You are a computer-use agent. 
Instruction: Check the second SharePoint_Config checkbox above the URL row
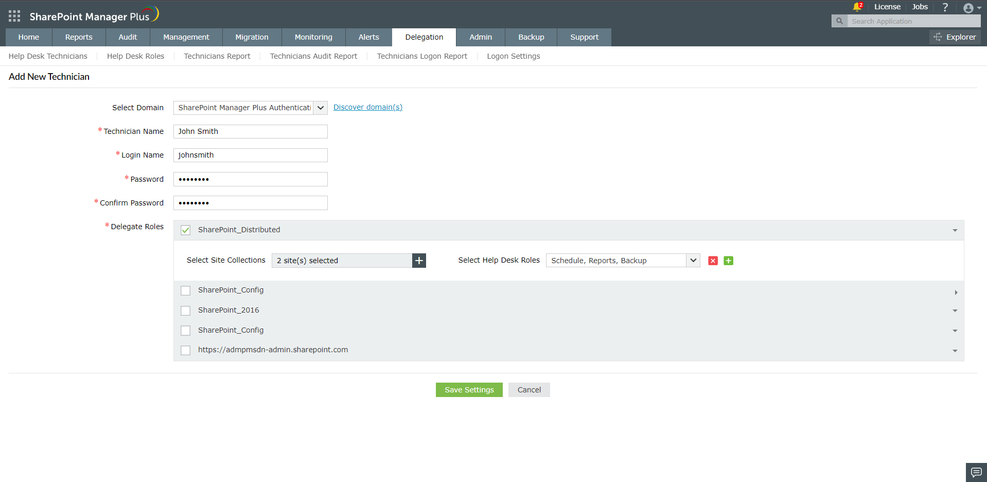click(186, 331)
